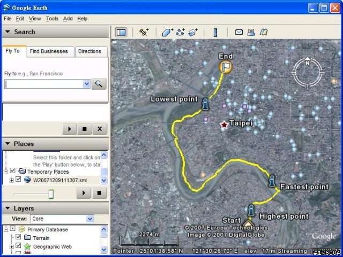
Task: Click the Start house marker on map
Action: pos(248,224)
